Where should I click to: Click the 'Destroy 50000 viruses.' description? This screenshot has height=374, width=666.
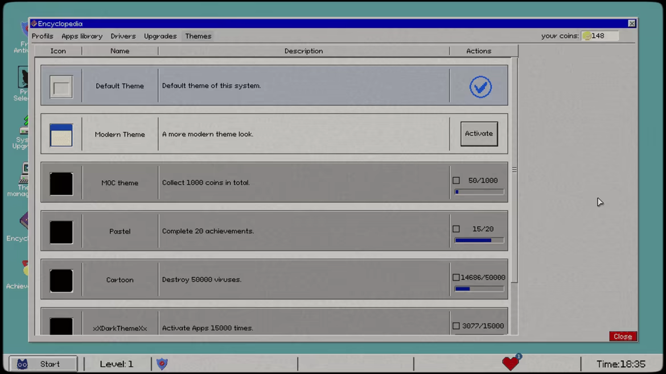[202, 280]
